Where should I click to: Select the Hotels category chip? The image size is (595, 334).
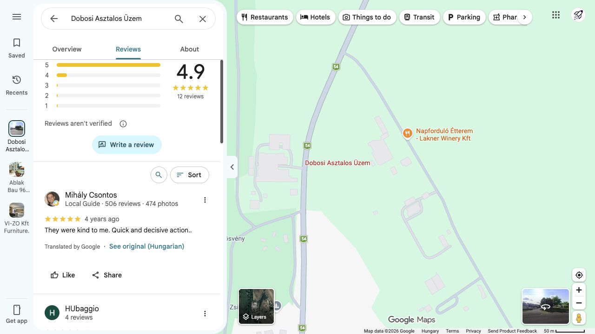pyautogui.click(x=316, y=17)
